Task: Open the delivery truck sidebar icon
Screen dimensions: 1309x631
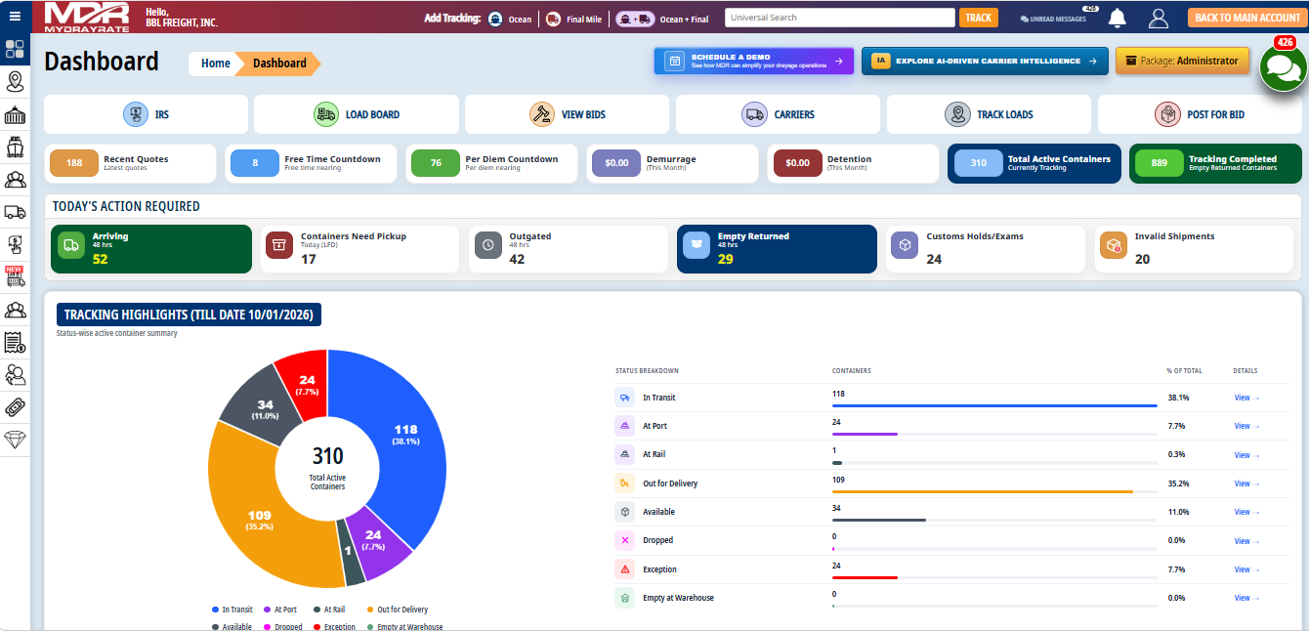Action: 15,211
